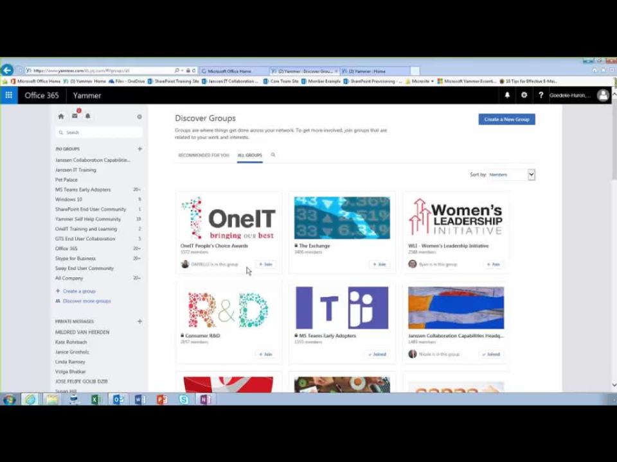Select the Yammer : Discover Groups browser tab
Viewport: 617px width, 462px height.
[x=305, y=71]
